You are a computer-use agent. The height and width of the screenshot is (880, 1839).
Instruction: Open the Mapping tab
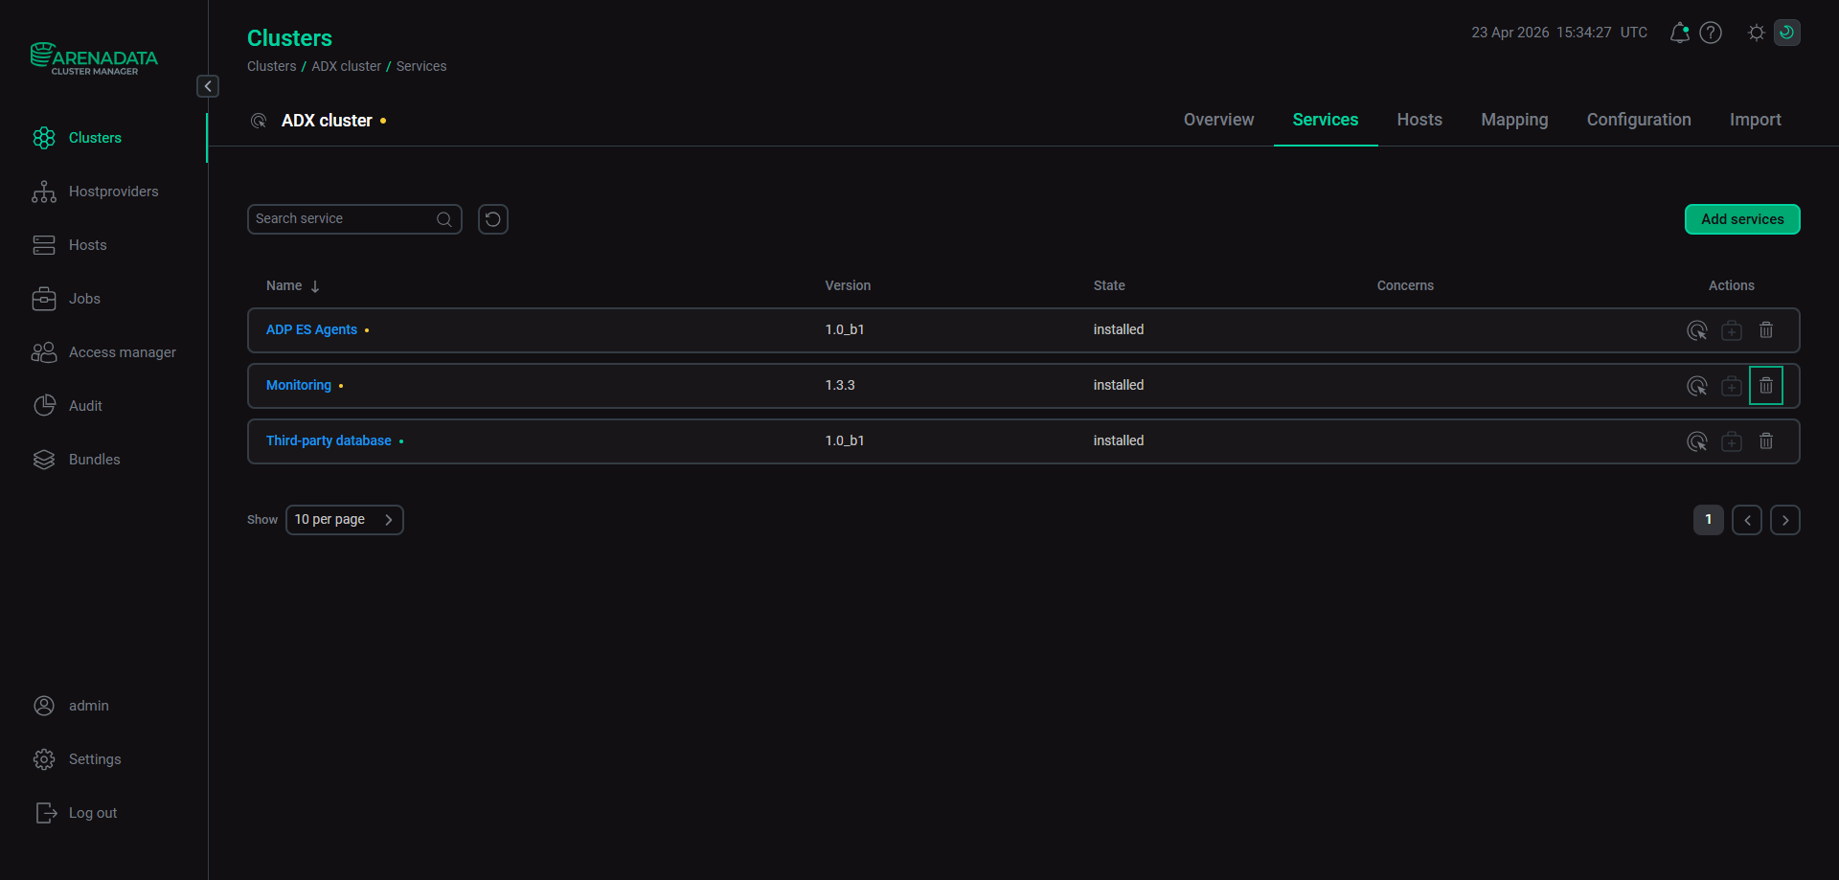1514,120
